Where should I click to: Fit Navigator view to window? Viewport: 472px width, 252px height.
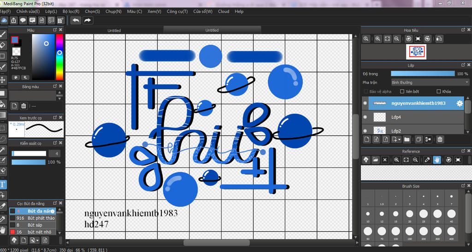click(387, 39)
